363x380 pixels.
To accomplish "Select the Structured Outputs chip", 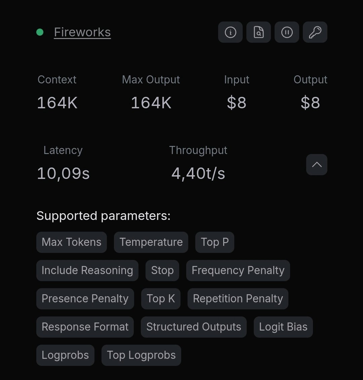I will tap(194, 327).
